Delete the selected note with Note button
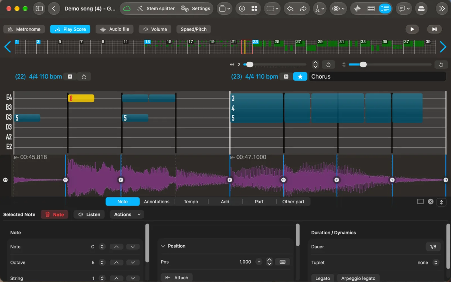The height and width of the screenshot is (282, 451). 55,215
